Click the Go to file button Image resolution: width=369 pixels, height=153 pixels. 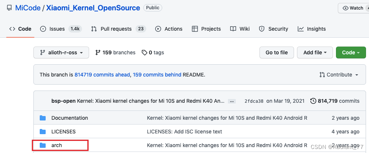(x=277, y=52)
